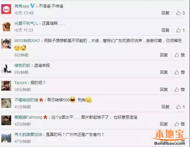The image size is (190, 147).
Task: Open the Taoisd username link
Action: click(21, 83)
